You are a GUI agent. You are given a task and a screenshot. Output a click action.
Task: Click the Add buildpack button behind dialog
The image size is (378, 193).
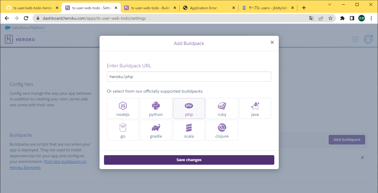pyautogui.click(x=347, y=140)
